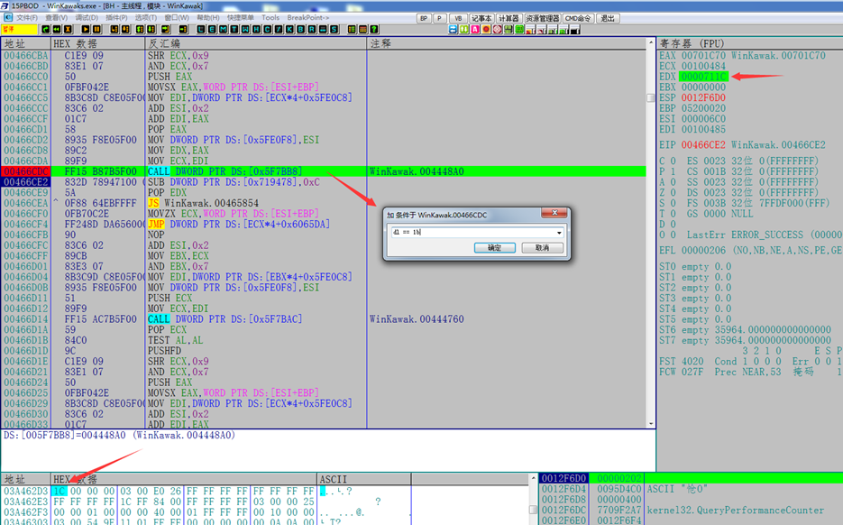Click the Step into toolbar icon
This screenshot has width=843, height=525.
114,29
